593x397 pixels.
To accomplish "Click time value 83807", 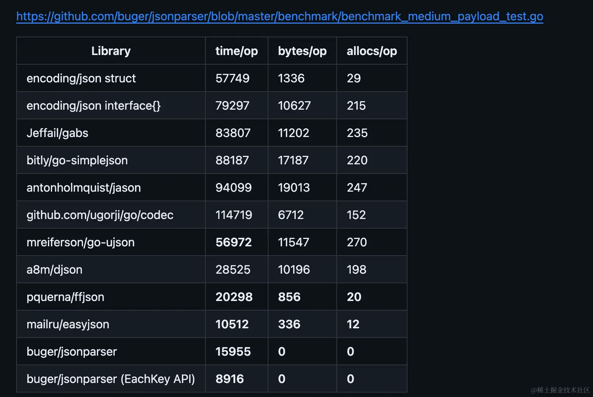I will point(233,133).
